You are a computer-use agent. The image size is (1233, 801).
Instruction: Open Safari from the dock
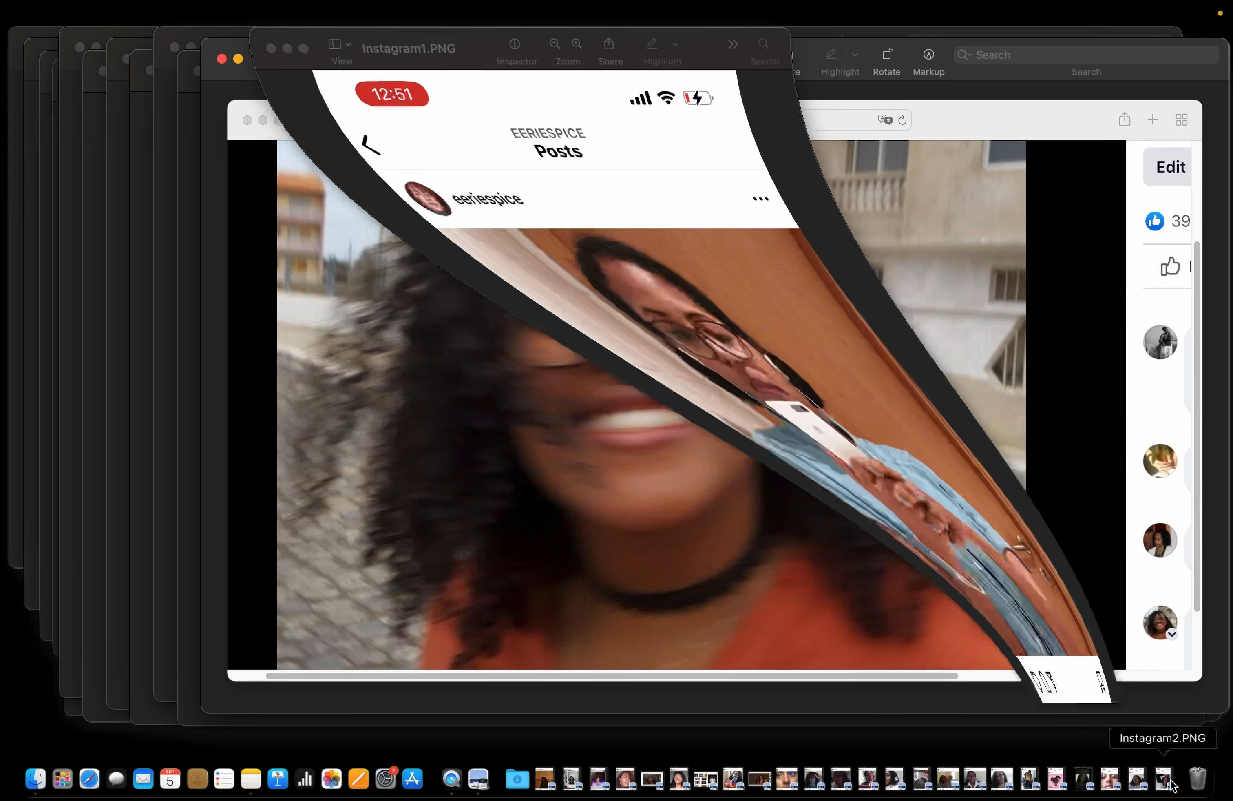(89, 779)
